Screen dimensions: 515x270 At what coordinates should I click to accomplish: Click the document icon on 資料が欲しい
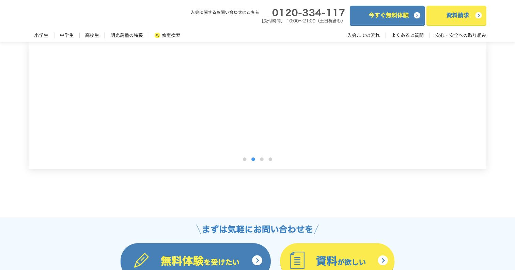(x=297, y=260)
